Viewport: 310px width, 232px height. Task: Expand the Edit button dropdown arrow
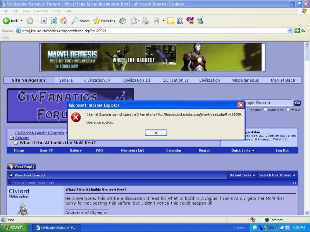point(164,21)
